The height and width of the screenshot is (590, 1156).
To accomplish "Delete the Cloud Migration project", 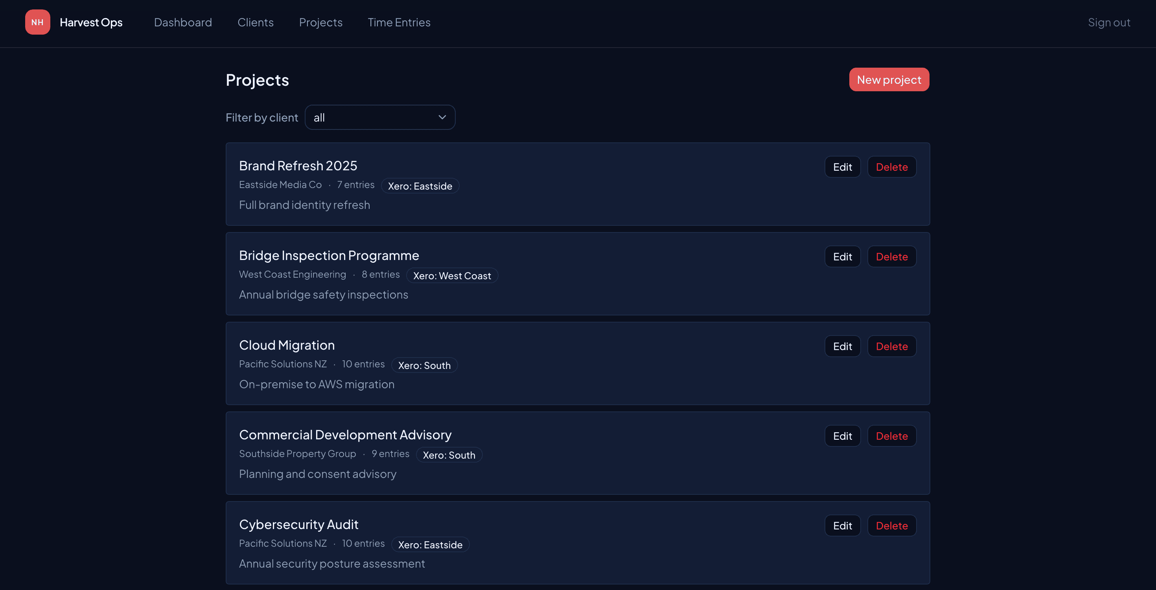I will 891,346.
